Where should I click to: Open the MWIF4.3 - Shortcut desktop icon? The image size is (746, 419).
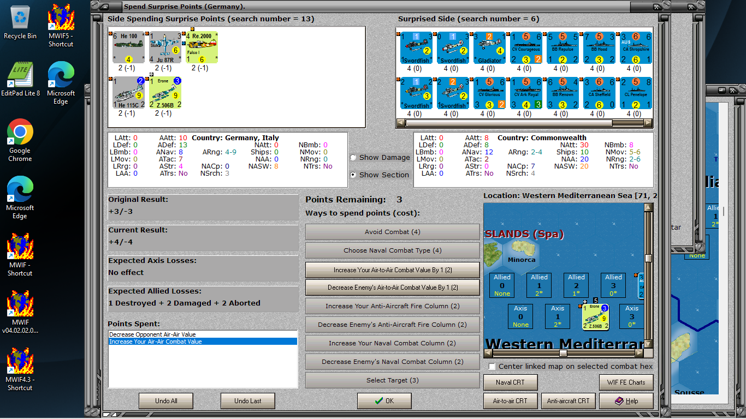[x=20, y=369]
